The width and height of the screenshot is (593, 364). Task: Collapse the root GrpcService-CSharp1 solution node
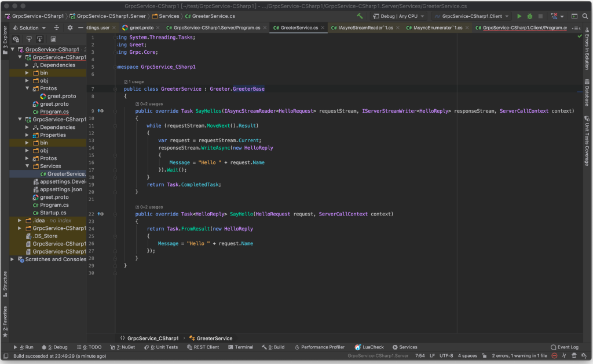click(x=13, y=50)
